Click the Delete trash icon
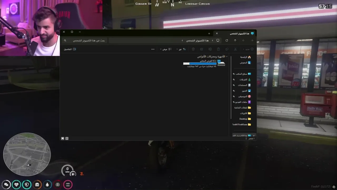 pos(193,49)
